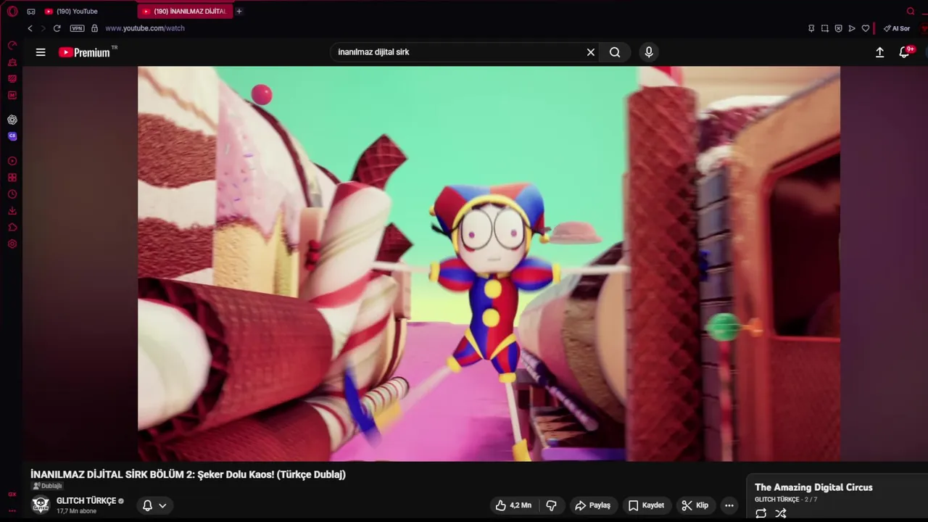The image size is (928, 522).
Task: Open the GLITCH TÜRKÇE channel avatar
Action: pos(41,505)
